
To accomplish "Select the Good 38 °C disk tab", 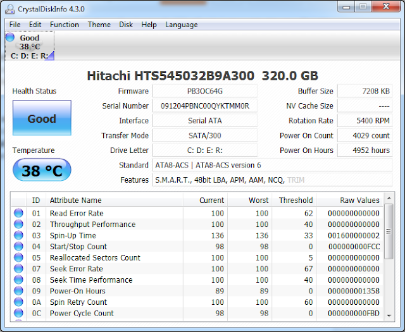I will tap(30, 46).
